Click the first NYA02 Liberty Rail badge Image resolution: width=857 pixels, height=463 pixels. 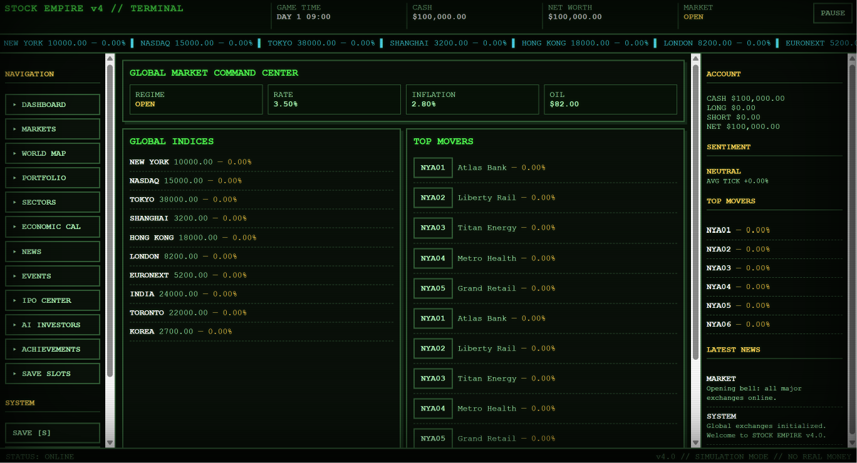tap(433, 198)
